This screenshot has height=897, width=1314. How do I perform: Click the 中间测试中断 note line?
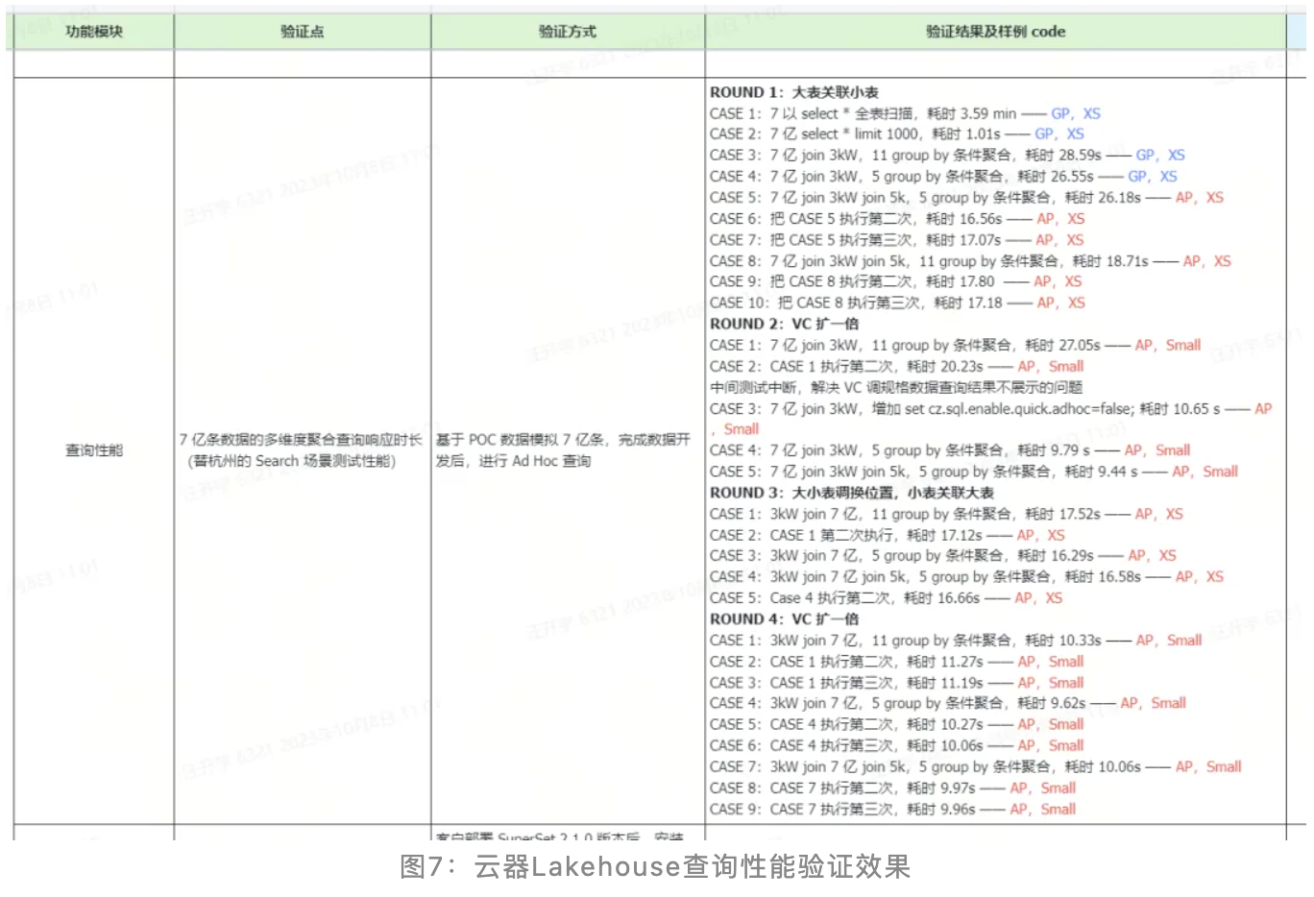pos(895,387)
